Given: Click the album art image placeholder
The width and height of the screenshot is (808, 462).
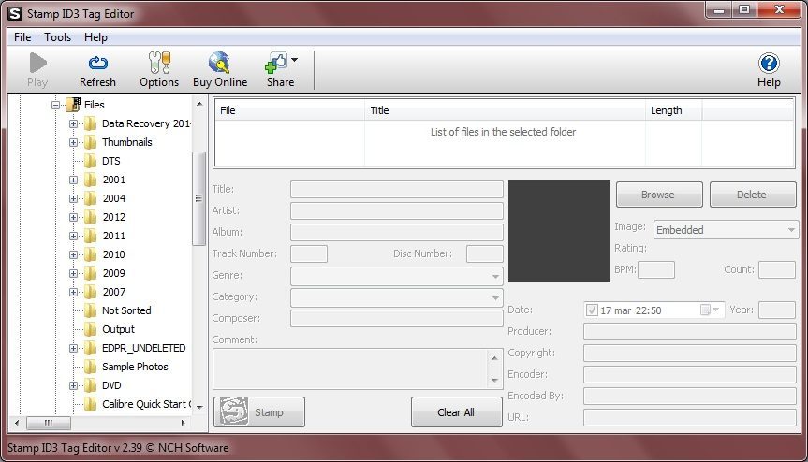Looking at the screenshot, I should (x=559, y=231).
